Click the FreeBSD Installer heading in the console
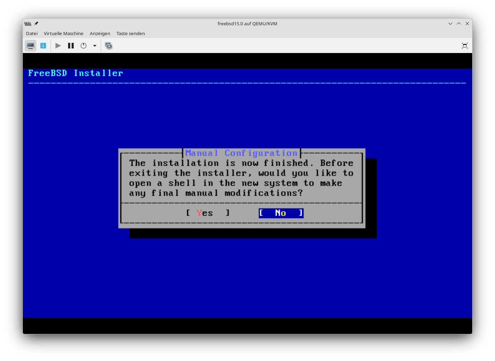Viewport: 495px width, 361px height. 75,73
